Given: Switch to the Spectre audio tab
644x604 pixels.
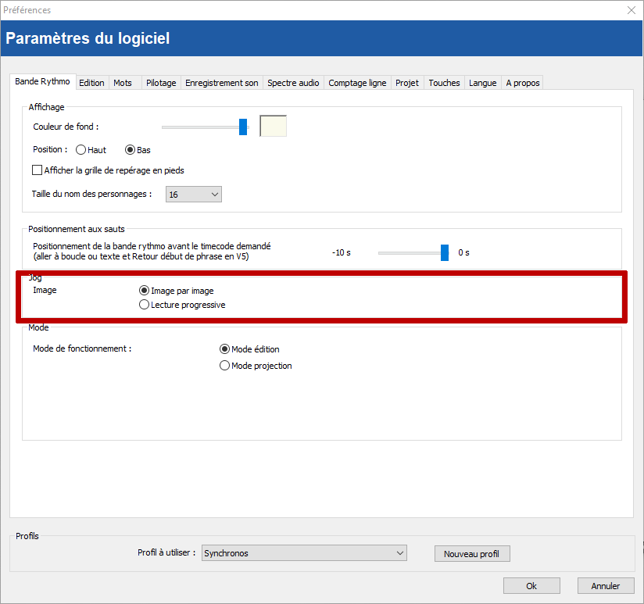Looking at the screenshot, I should [x=293, y=83].
